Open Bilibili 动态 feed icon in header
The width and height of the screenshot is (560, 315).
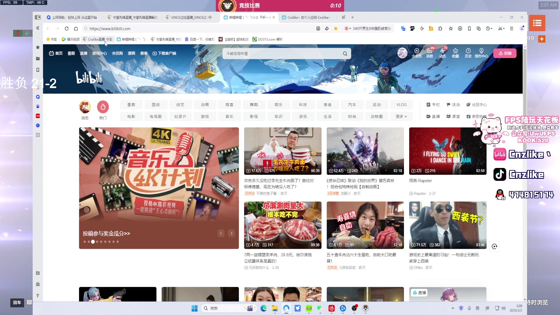[442, 53]
